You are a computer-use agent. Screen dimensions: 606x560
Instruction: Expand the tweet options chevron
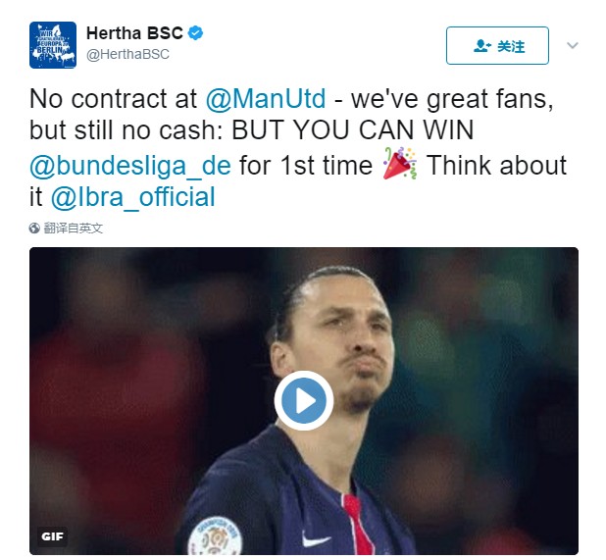(x=573, y=45)
